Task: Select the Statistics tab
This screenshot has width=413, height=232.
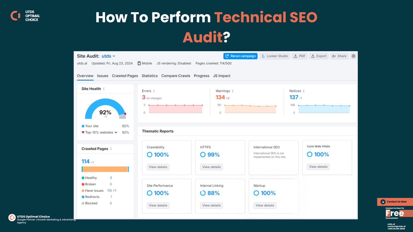Action: [x=150, y=76]
